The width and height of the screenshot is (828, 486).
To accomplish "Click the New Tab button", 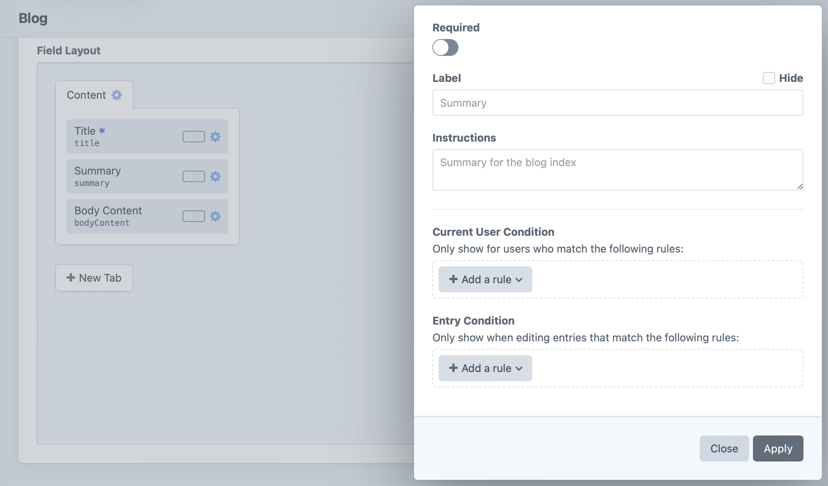I will (94, 278).
